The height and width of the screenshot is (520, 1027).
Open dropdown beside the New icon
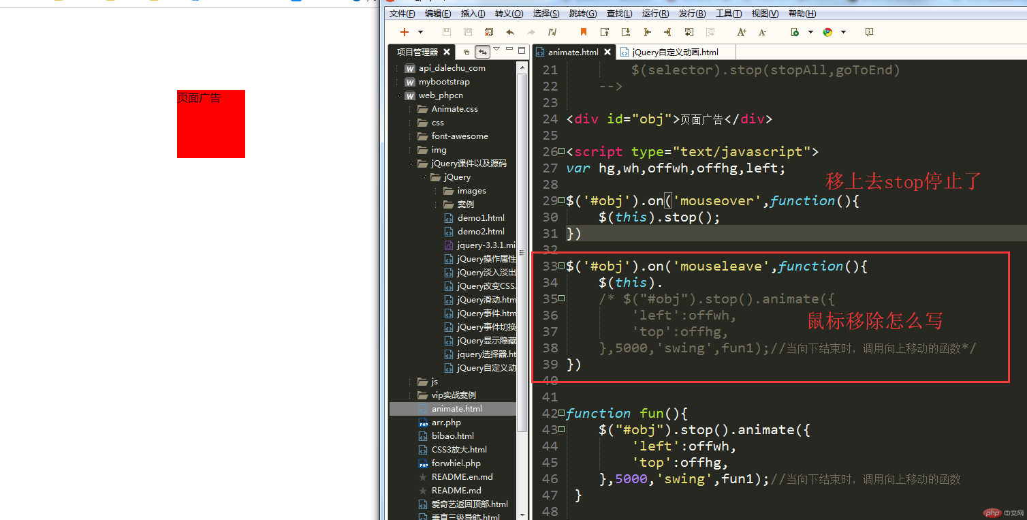[x=420, y=32]
